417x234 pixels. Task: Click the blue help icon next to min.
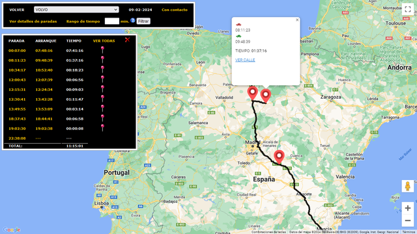click(133, 20)
